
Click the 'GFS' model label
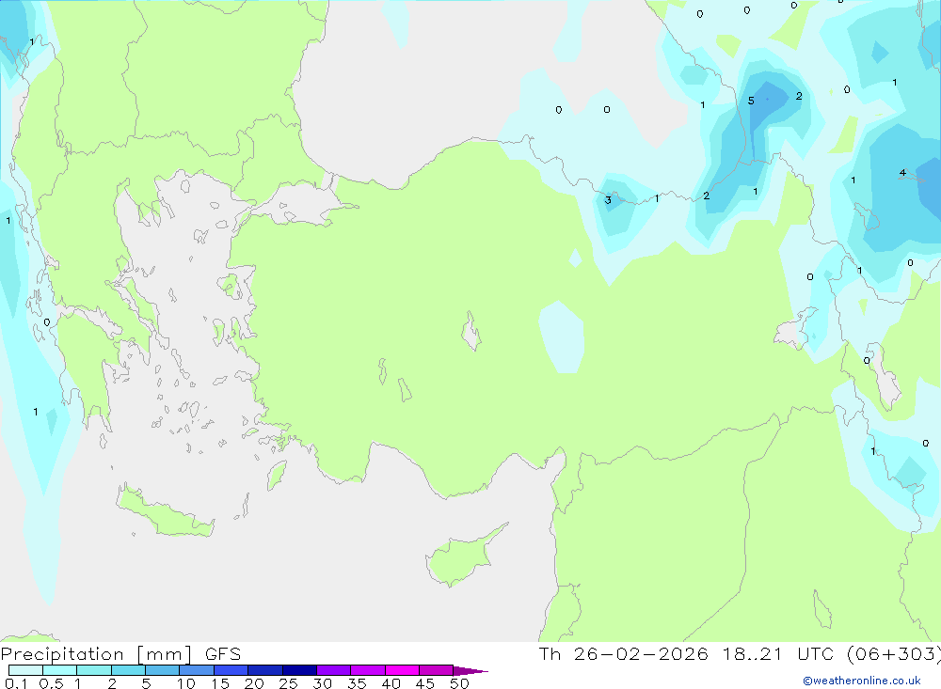(x=223, y=653)
